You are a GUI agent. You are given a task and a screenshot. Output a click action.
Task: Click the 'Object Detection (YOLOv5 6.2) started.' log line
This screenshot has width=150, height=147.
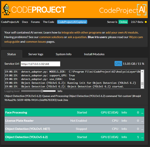click(x=64, y=87)
